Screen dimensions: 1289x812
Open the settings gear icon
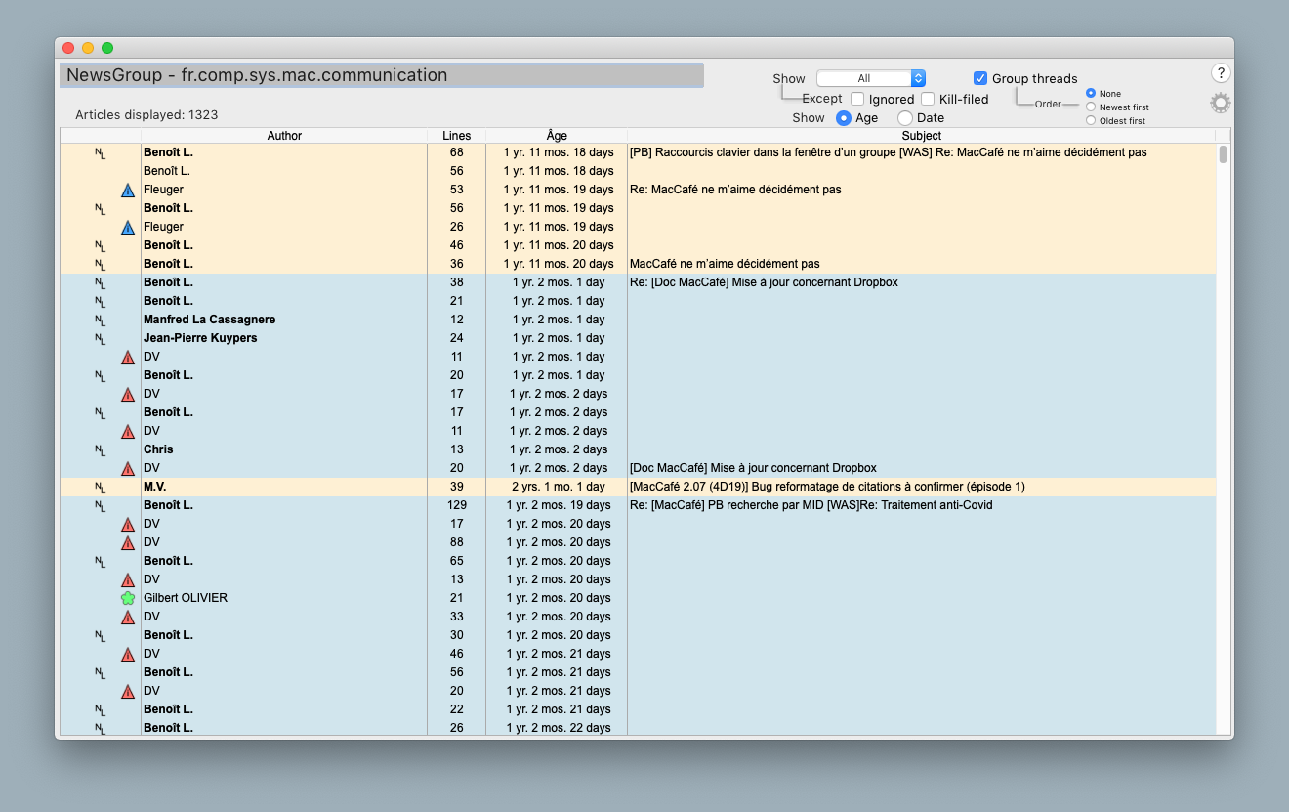click(x=1220, y=104)
